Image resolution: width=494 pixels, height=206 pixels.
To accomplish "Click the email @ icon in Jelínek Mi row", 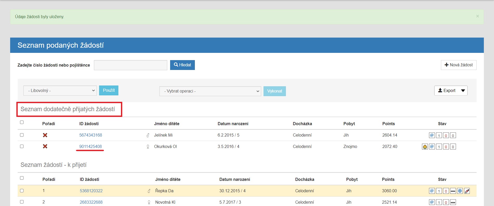I will (432, 135).
